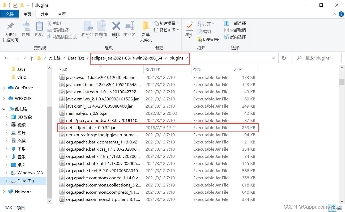
Task: Click Data (D:) in the address breadcrumb
Action: pos(76,58)
